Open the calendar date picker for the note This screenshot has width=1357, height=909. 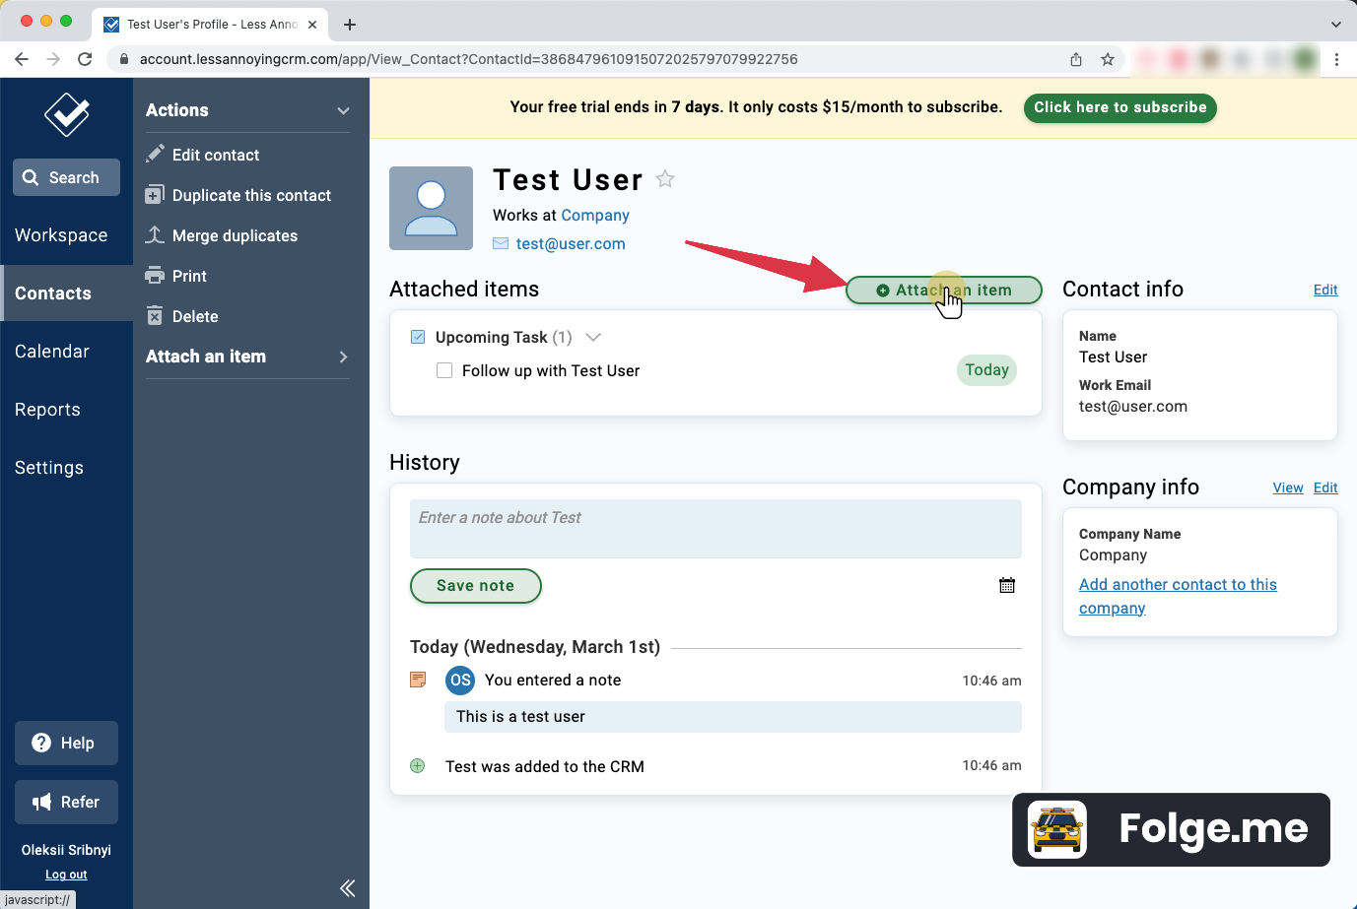(1006, 586)
